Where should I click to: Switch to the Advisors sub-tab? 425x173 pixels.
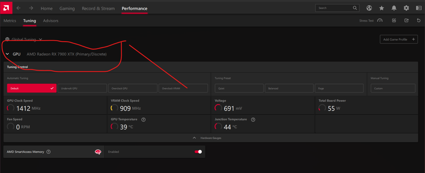pyautogui.click(x=51, y=21)
